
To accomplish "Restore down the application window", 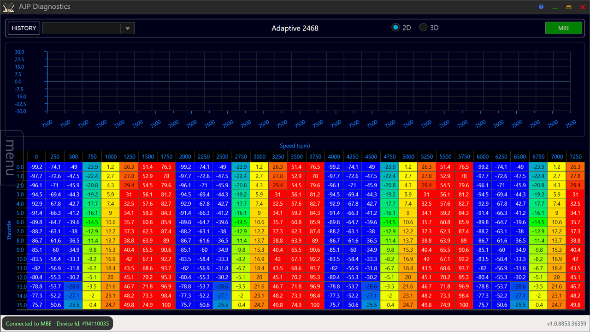I will (x=569, y=7).
